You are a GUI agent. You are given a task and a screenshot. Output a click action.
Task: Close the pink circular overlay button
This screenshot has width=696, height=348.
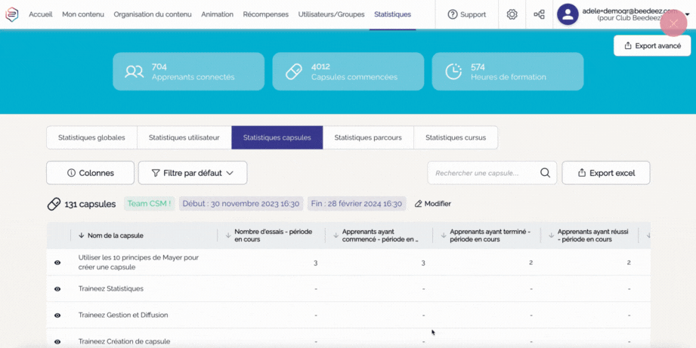tap(673, 24)
